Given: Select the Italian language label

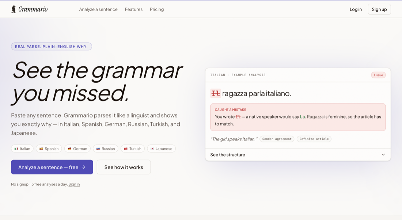Looking at the screenshot, I should click(25, 148).
